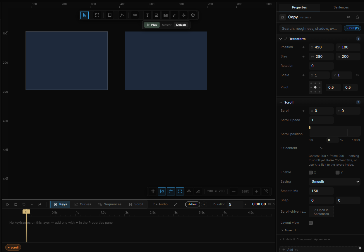Screen dimensions: 364x252
Task: Open the Add menu at panel bottom
Action: coord(320,250)
